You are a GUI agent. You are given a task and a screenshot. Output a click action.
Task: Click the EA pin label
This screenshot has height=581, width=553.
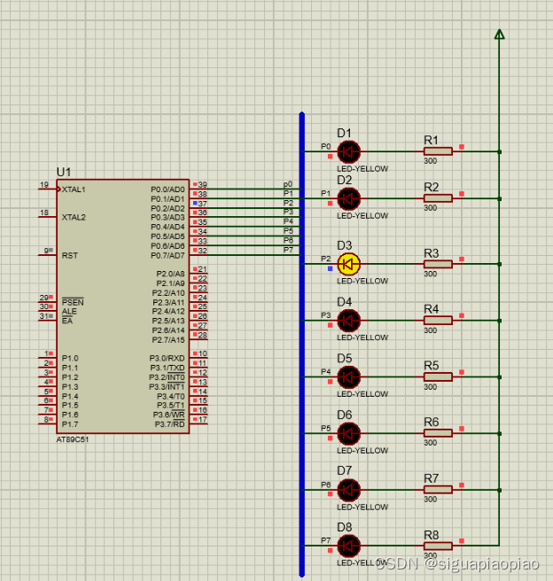click(67, 321)
